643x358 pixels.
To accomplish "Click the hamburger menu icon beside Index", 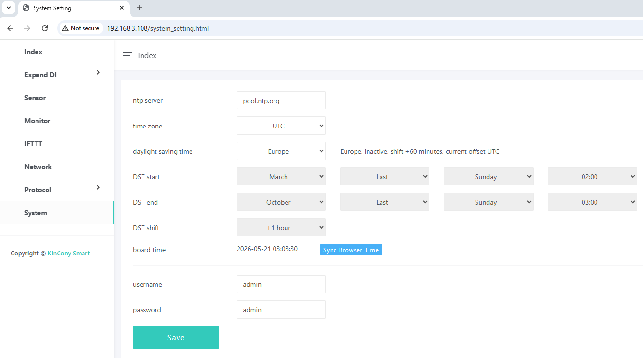I will click(127, 55).
